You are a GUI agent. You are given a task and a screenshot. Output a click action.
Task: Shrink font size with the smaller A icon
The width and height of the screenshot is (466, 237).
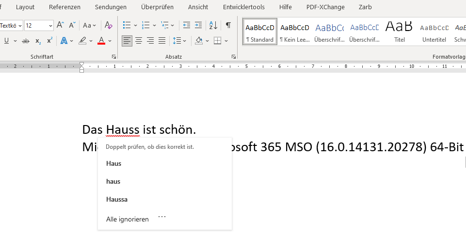click(72, 25)
